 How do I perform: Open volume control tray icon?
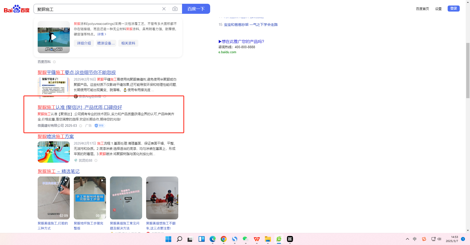coord(439,239)
